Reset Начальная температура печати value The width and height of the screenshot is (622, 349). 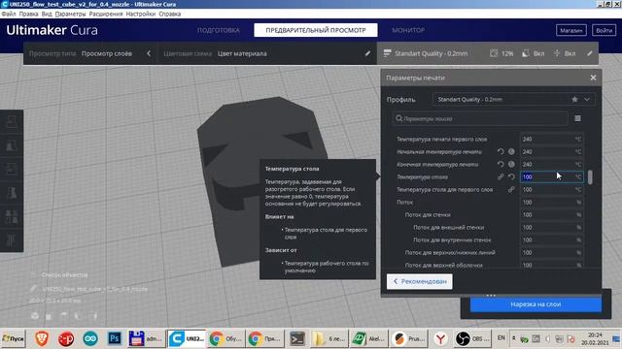pyautogui.click(x=501, y=151)
